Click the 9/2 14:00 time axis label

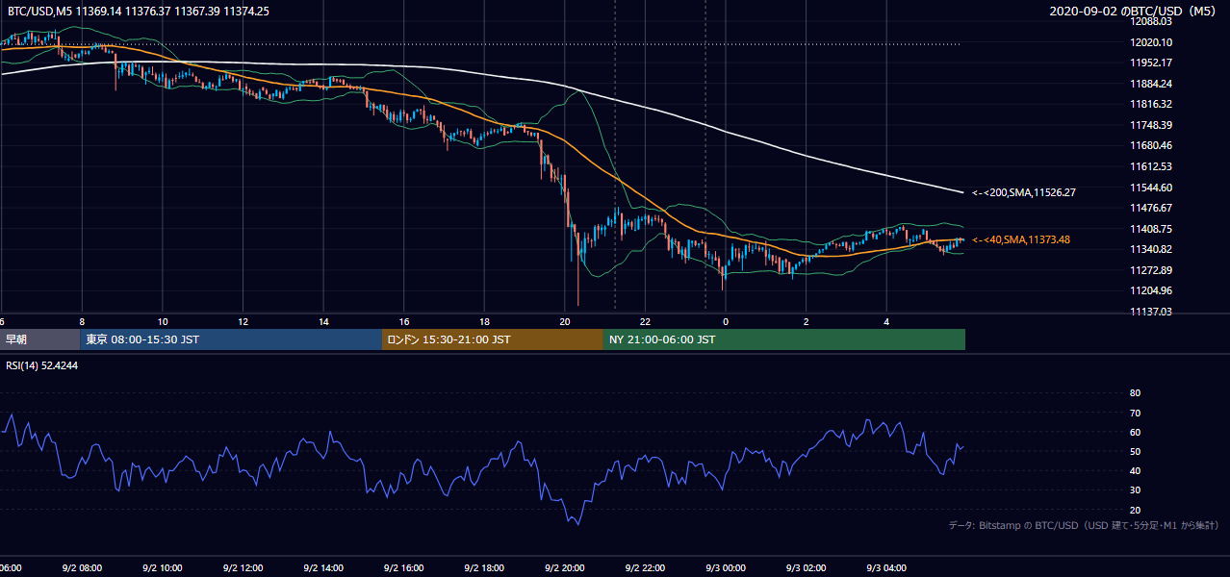point(323,568)
